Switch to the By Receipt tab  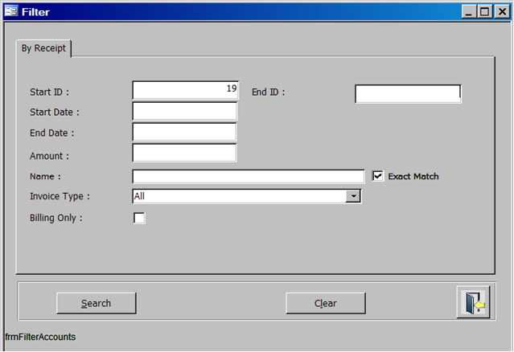click(44, 48)
